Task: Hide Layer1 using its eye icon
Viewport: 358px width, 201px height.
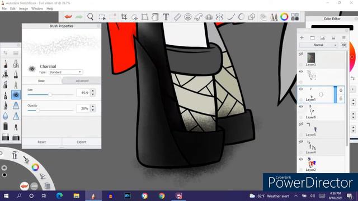Action: [x=301, y=89]
